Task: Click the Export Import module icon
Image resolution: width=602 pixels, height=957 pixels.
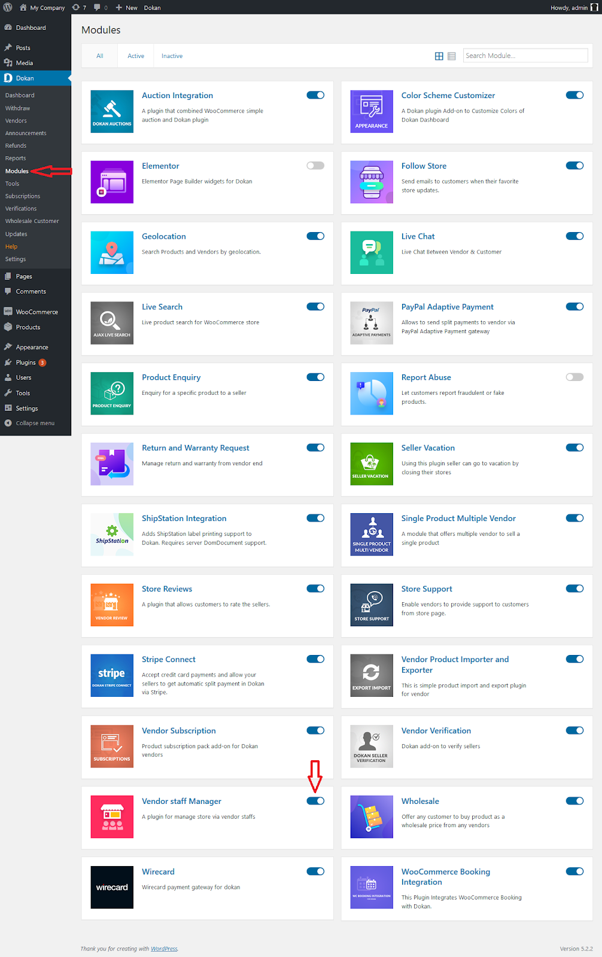Action: (372, 676)
